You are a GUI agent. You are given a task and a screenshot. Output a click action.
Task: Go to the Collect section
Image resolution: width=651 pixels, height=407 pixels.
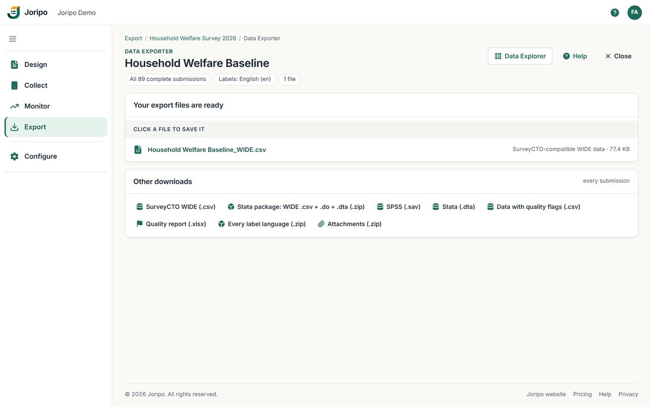point(56,85)
